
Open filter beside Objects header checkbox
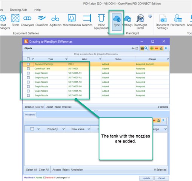[x=33, y=59]
